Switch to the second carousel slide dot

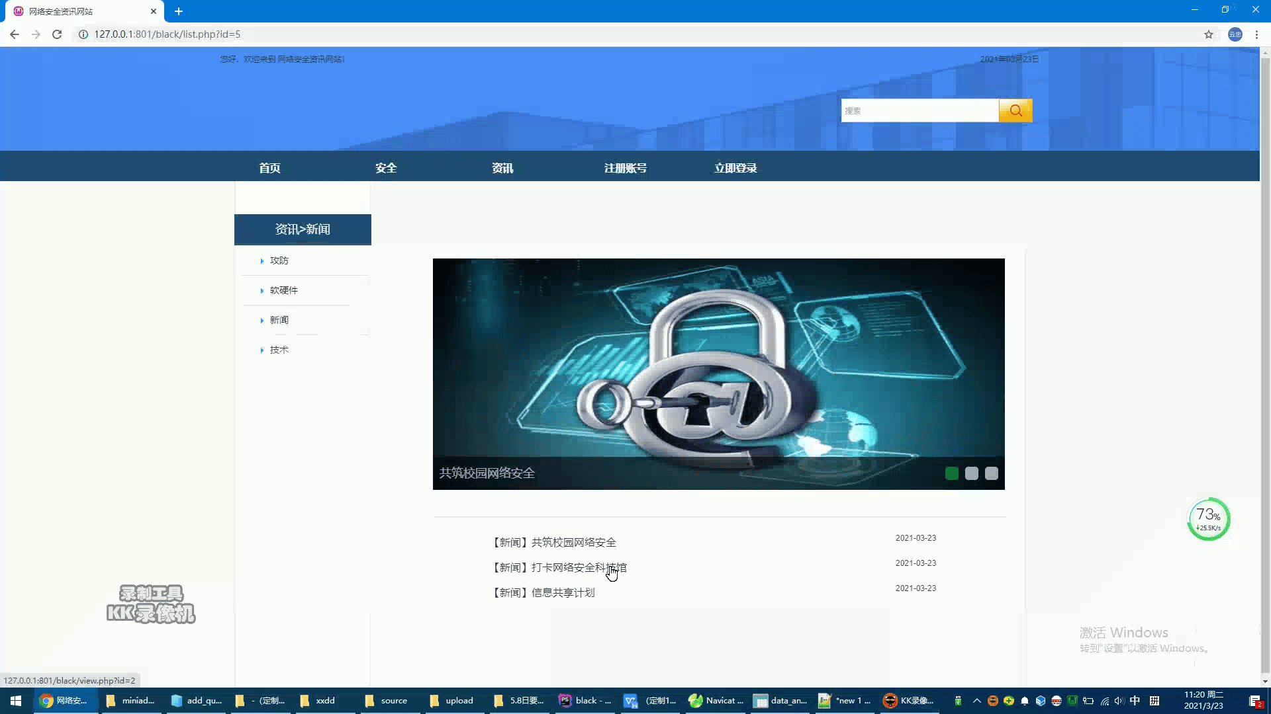(972, 473)
